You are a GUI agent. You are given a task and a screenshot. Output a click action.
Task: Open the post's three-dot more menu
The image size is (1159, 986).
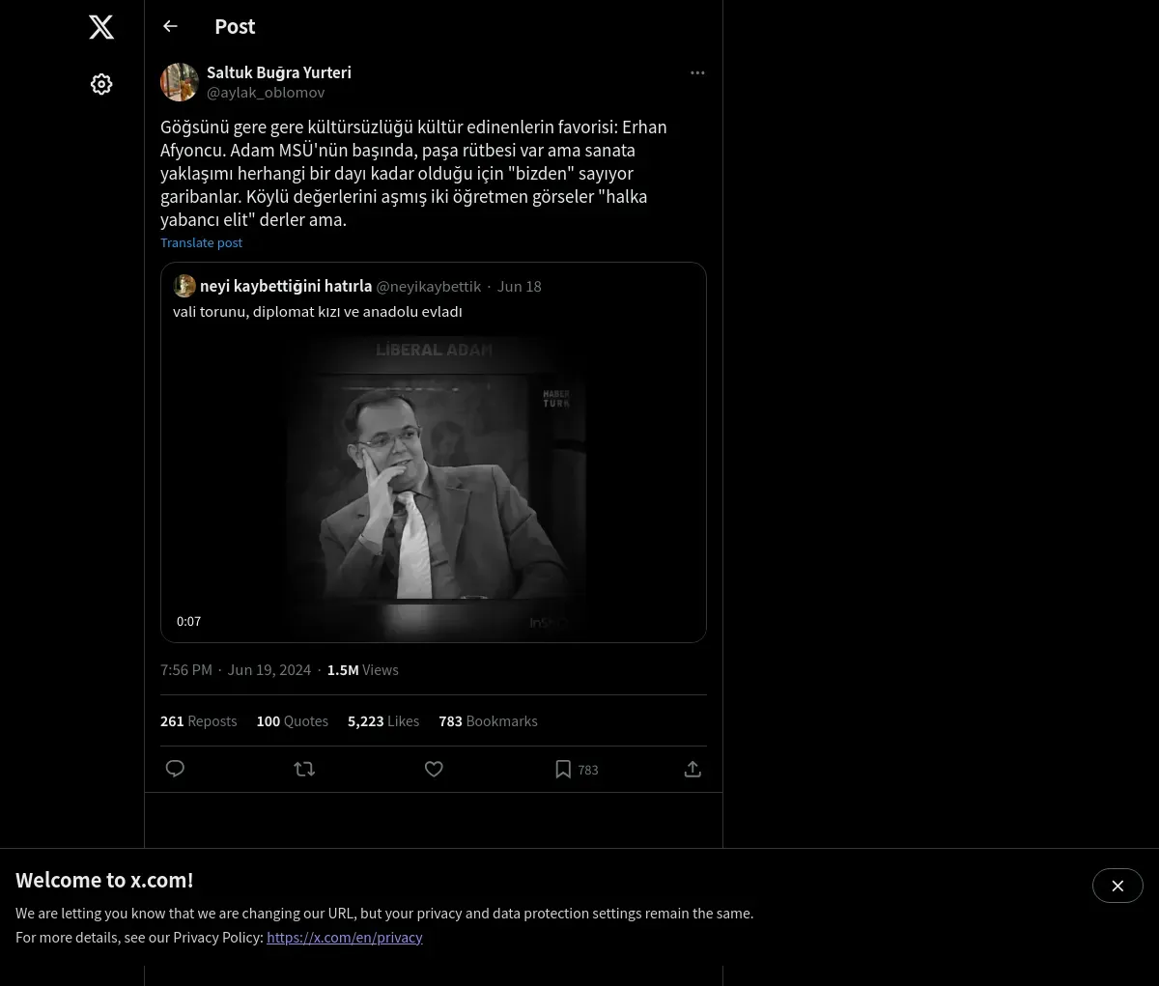(697, 73)
